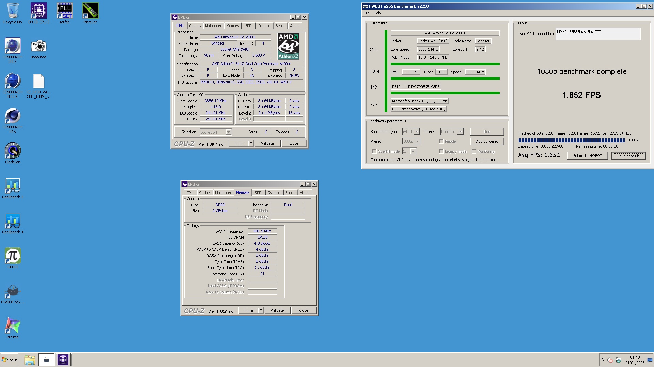This screenshot has height=367, width=654.
Task: Open the GPUPI desktop icon
Action: [13, 258]
